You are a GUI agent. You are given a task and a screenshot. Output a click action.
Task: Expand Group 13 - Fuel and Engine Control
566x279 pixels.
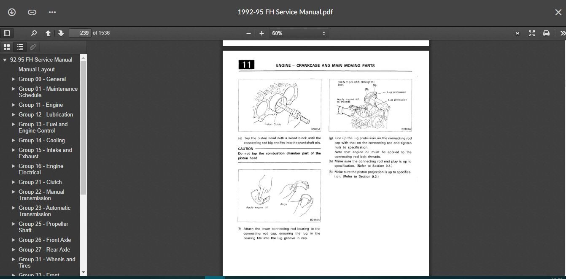pos(14,124)
